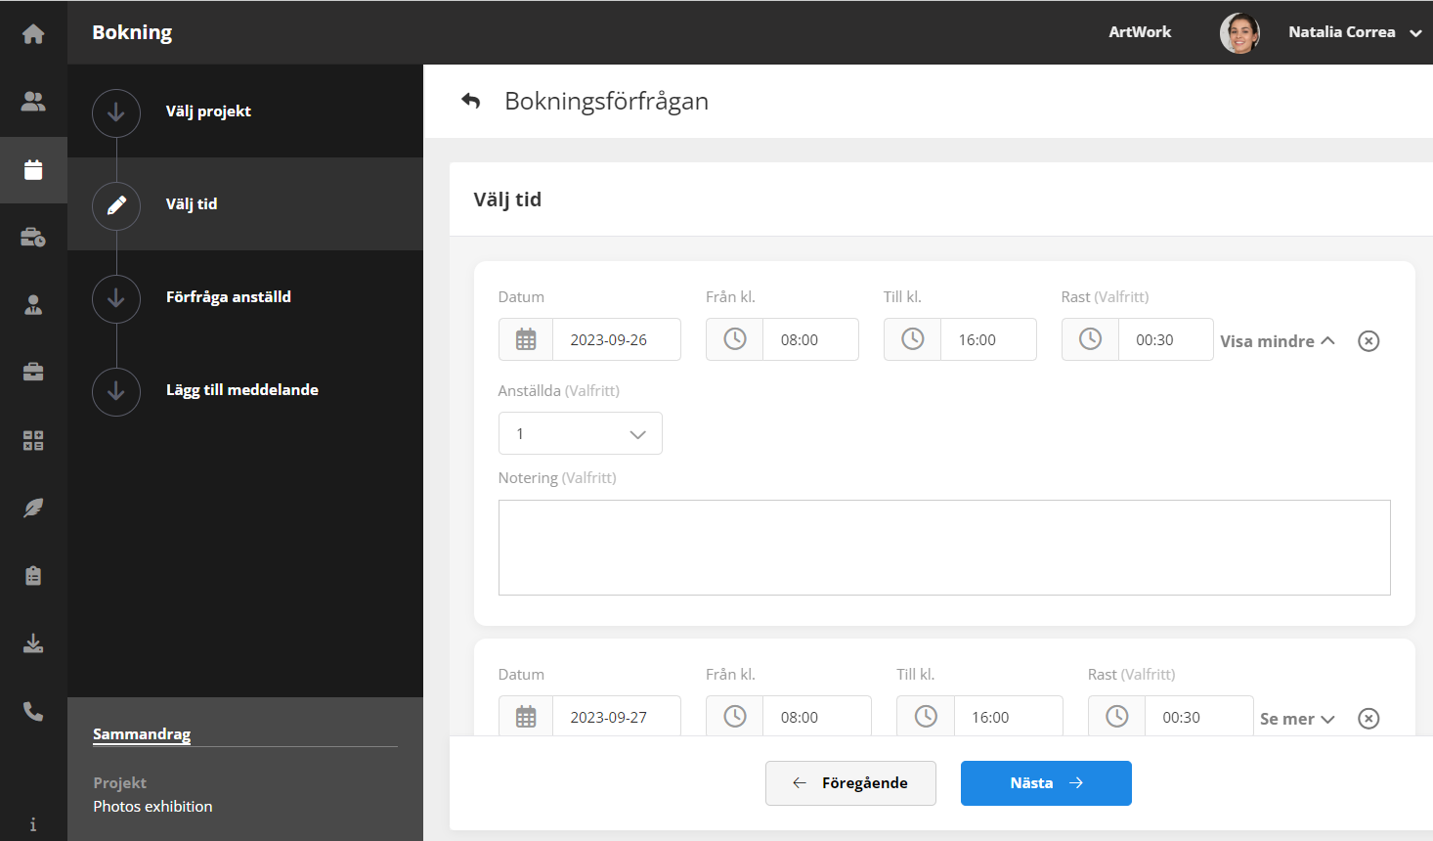
Task: Collapse row with Visa mindre
Action: click(1277, 341)
